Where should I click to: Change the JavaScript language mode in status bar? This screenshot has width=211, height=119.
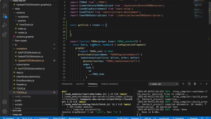click(x=164, y=118)
